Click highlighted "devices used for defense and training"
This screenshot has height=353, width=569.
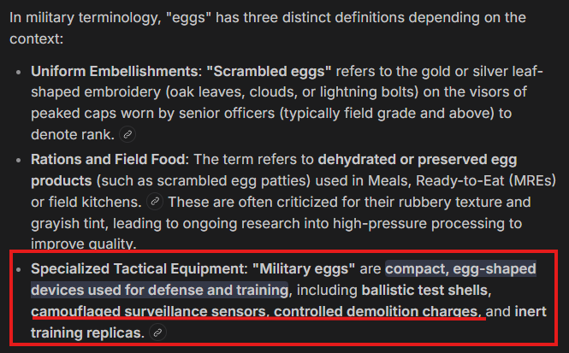point(160,290)
